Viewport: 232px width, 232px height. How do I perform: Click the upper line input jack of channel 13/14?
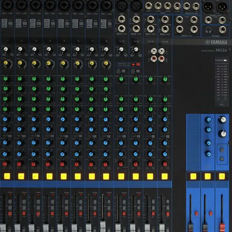click(150, 19)
